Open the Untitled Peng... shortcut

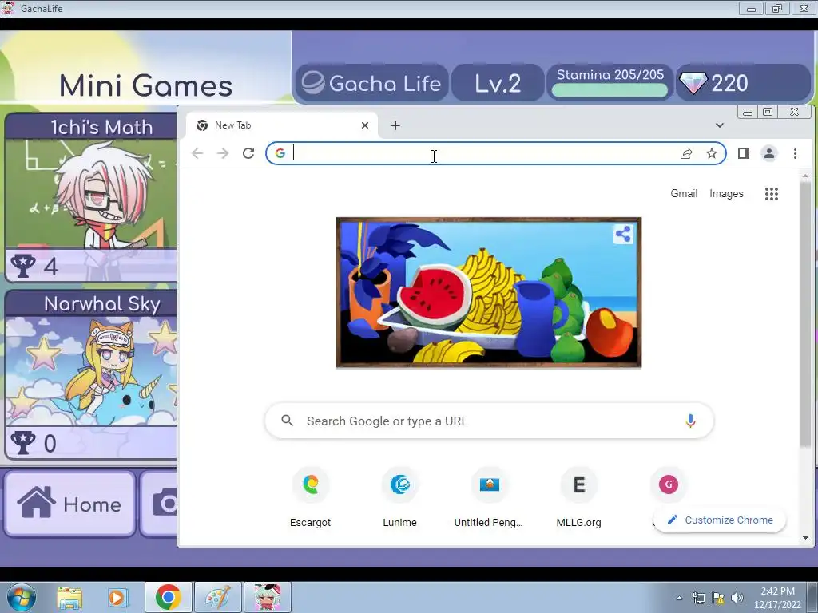489,498
